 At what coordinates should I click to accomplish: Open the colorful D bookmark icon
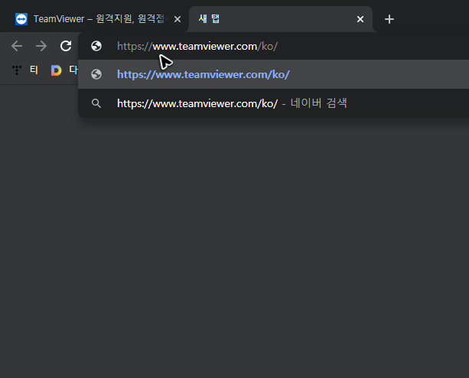pyautogui.click(x=56, y=70)
